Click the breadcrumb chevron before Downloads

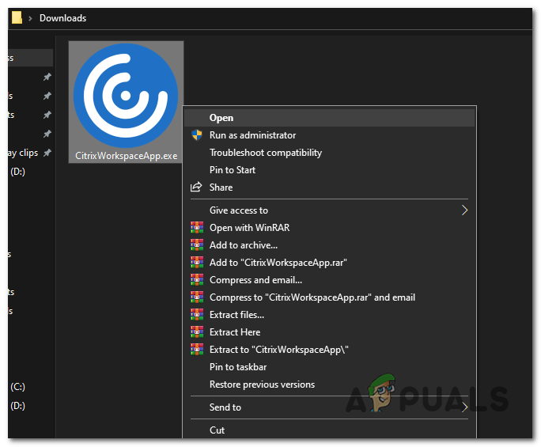click(x=30, y=18)
